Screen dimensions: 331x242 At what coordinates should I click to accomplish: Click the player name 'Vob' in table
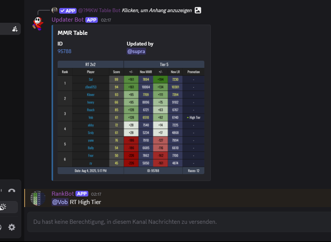coord(91,118)
